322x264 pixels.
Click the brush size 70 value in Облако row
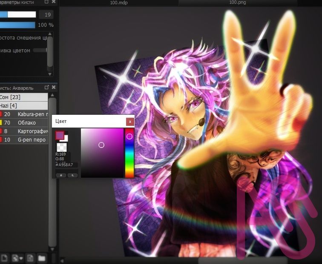[7, 123]
